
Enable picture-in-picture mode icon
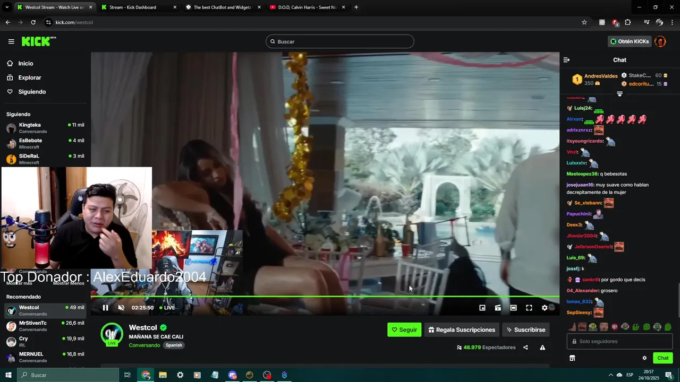click(x=482, y=308)
